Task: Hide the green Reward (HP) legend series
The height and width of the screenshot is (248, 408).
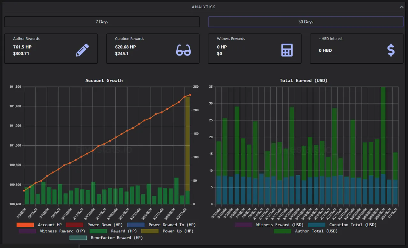Action: 113,231
